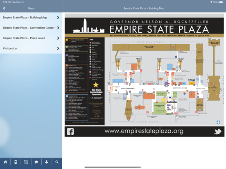Tap the blue fullscreen expand icon on map

point(218,122)
